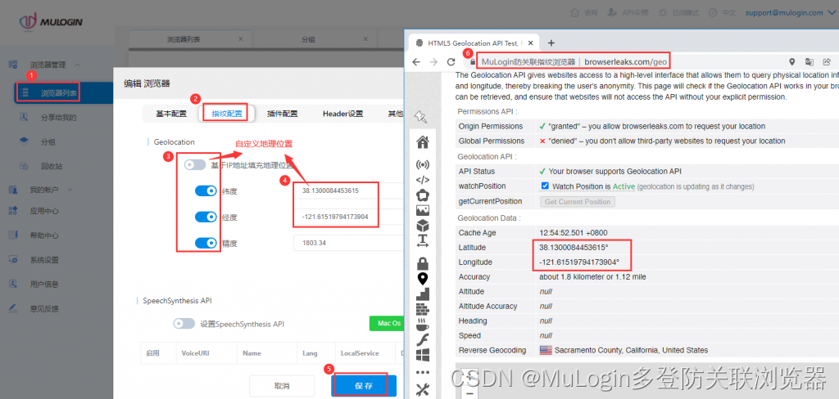Click the accuracy field 1803.34
The image size is (839, 399).
(348, 243)
